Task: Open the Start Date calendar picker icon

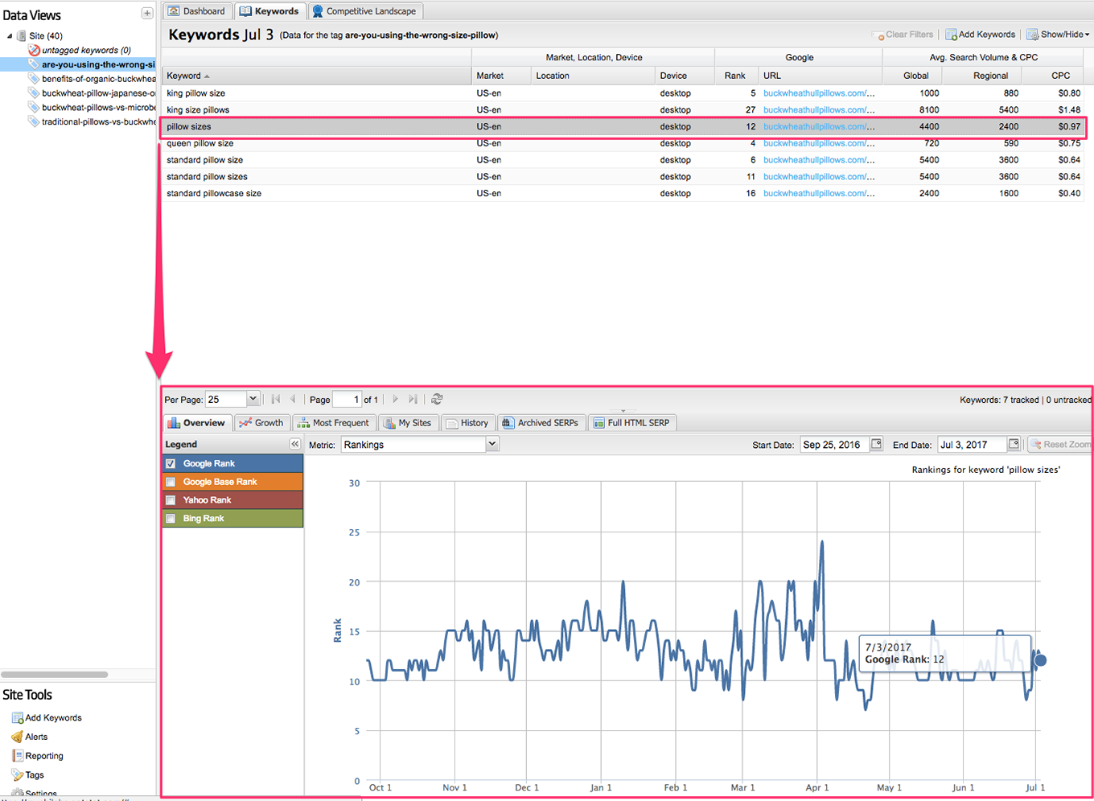Action: [x=876, y=444]
